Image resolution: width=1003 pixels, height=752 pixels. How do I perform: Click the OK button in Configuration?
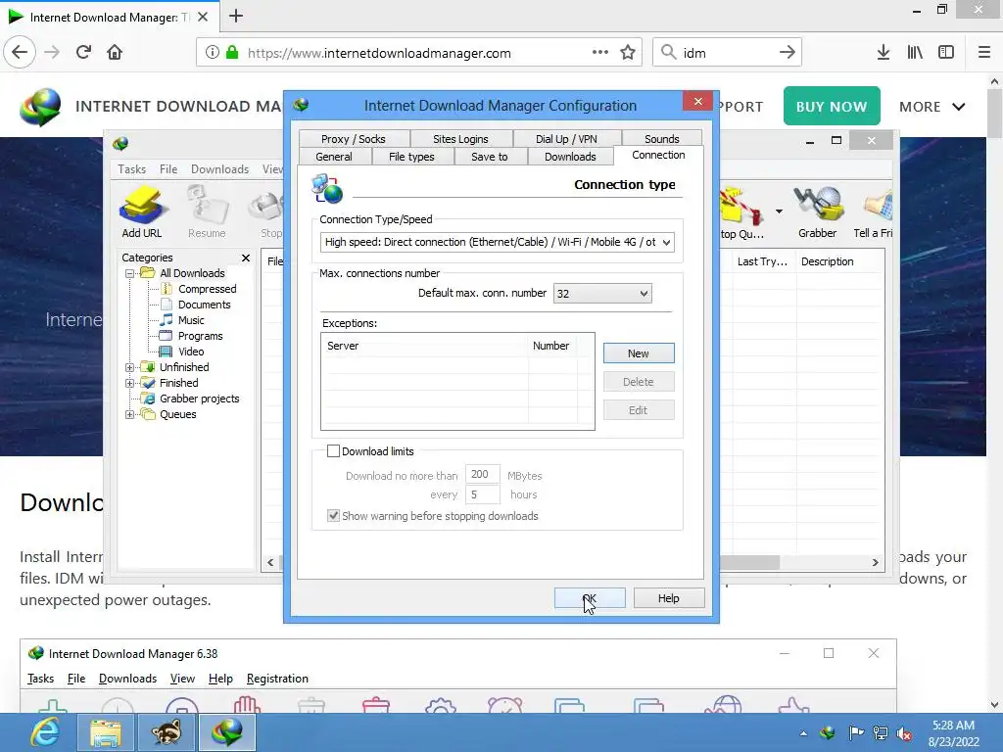pyautogui.click(x=590, y=598)
